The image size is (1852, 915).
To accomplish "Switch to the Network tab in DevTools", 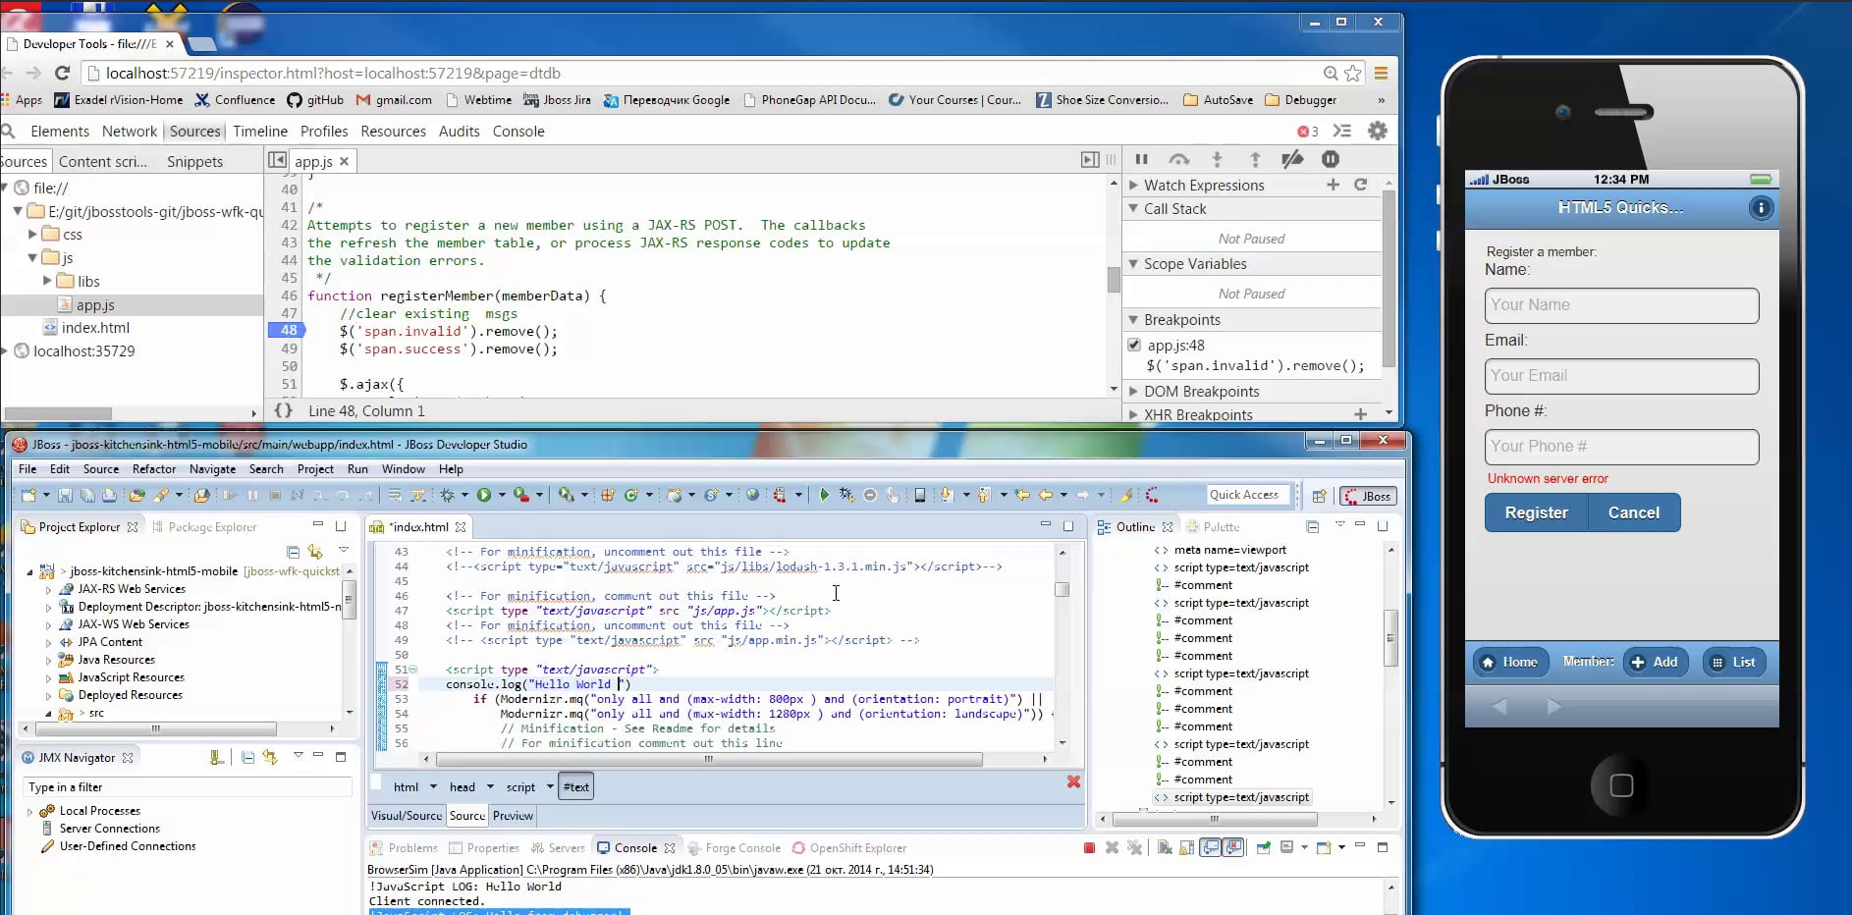I will (129, 131).
